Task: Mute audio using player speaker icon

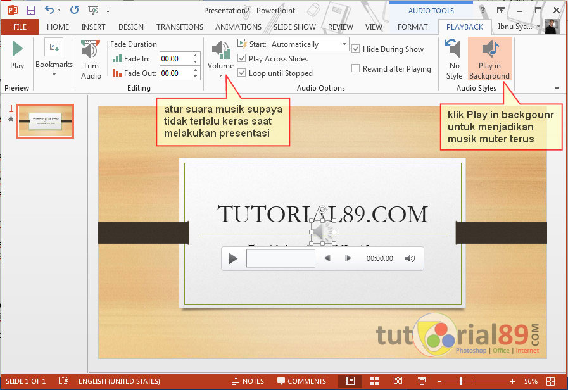Action: pos(410,258)
